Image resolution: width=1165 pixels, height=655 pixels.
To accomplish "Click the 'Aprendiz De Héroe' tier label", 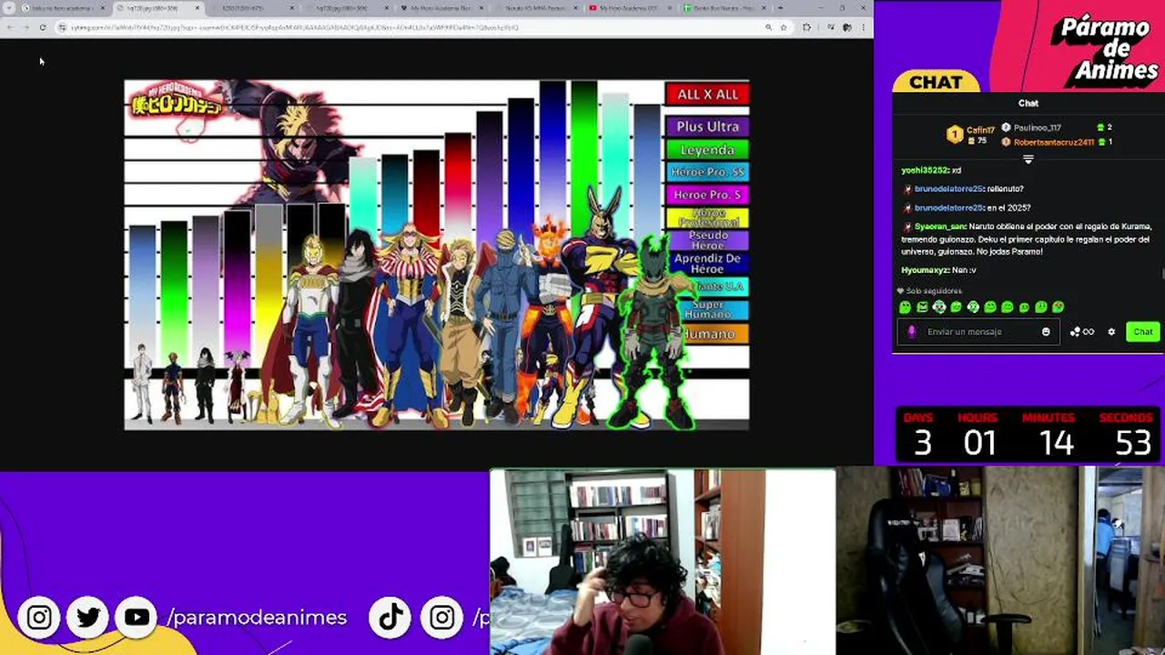I will click(707, 263).
